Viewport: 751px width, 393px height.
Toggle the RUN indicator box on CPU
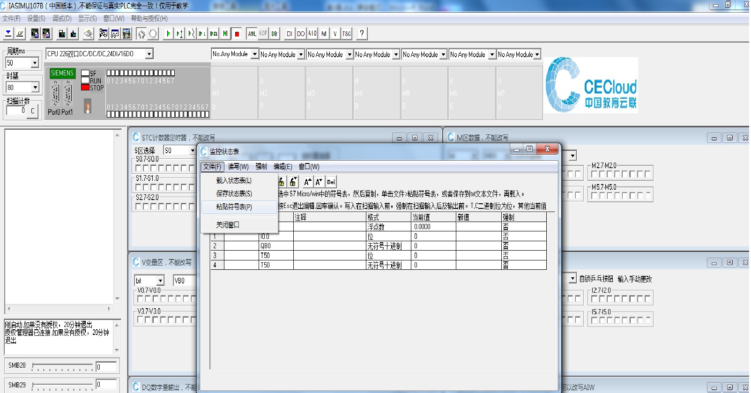85,81
